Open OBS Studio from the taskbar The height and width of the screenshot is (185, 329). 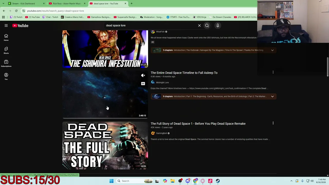pos(180,181)
